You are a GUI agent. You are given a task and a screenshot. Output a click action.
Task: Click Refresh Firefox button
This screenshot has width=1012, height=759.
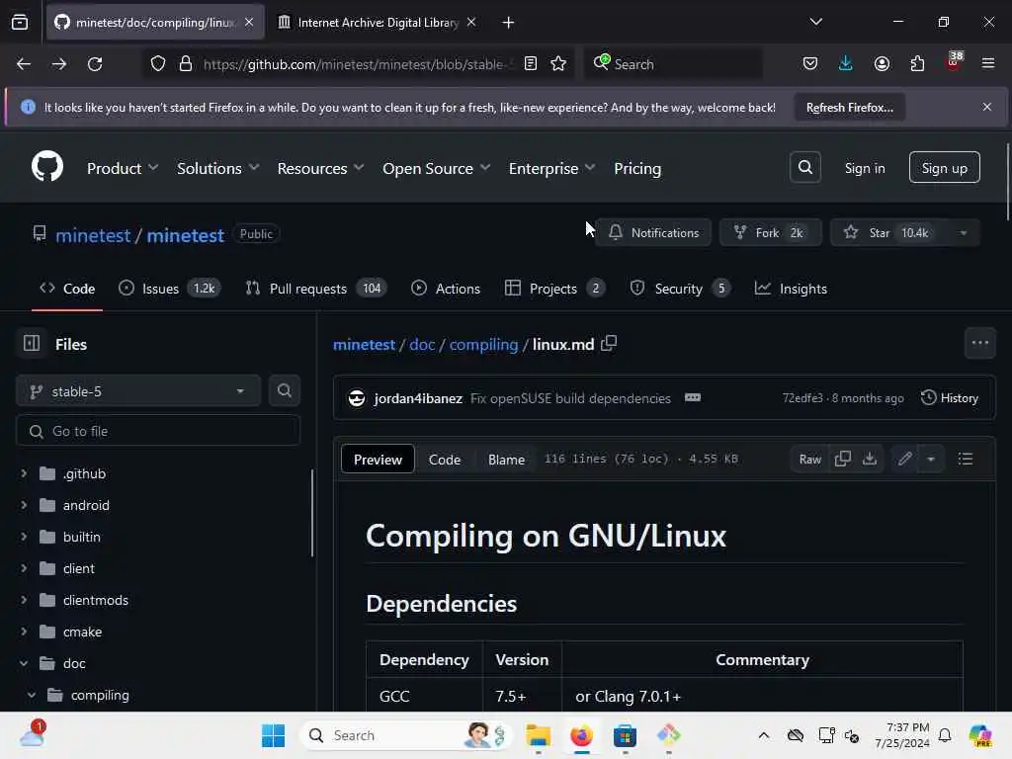click(x=849, y=107)
